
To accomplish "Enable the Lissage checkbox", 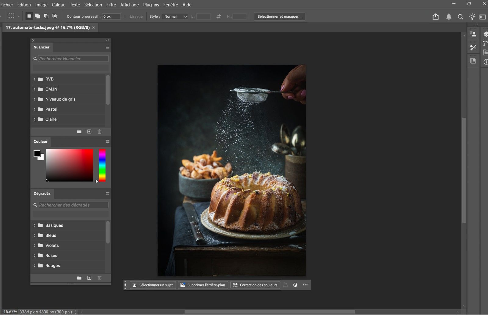I will click(125, 16).
